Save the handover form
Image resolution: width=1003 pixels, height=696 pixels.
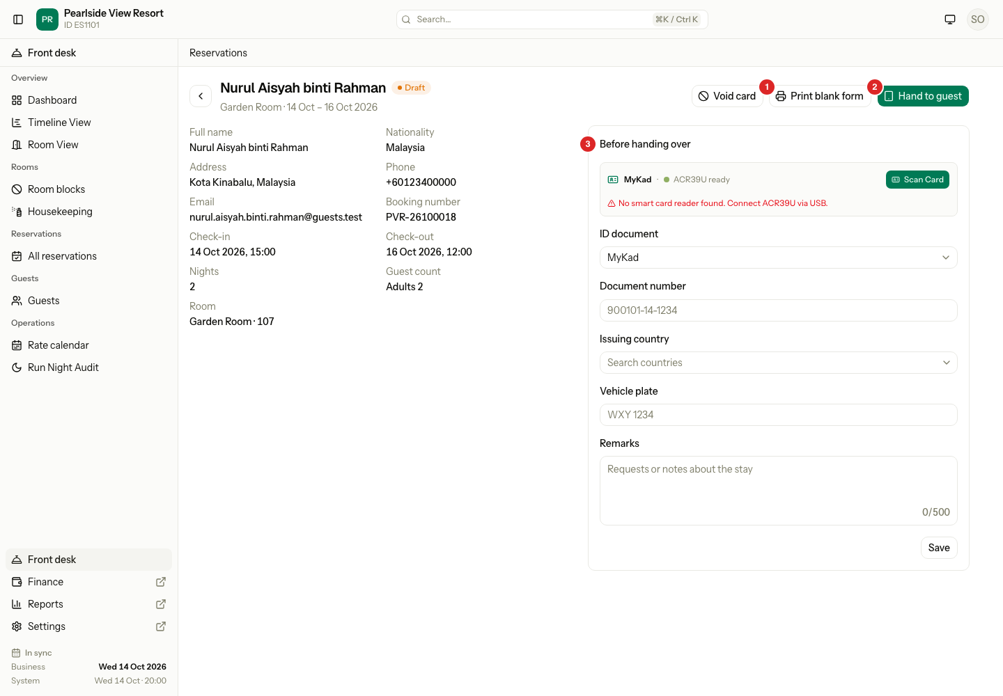[x=939, y=548]
